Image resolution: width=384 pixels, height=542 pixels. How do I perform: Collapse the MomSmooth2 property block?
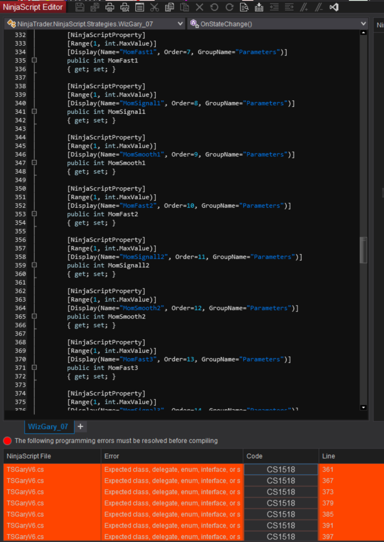(34, 317)
